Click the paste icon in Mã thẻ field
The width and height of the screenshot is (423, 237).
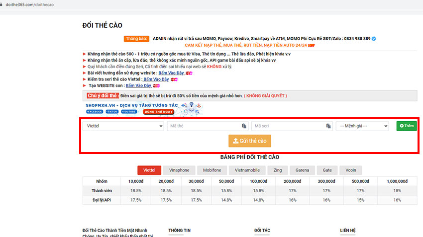(x=244, y=126)
